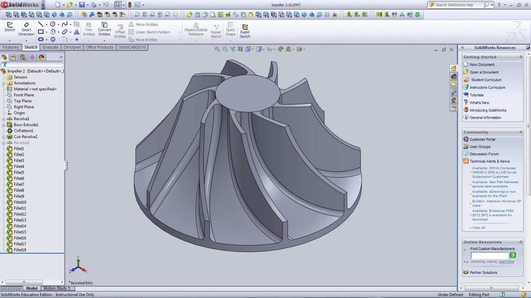Switch to the Evaluate tab

point(50,47)
